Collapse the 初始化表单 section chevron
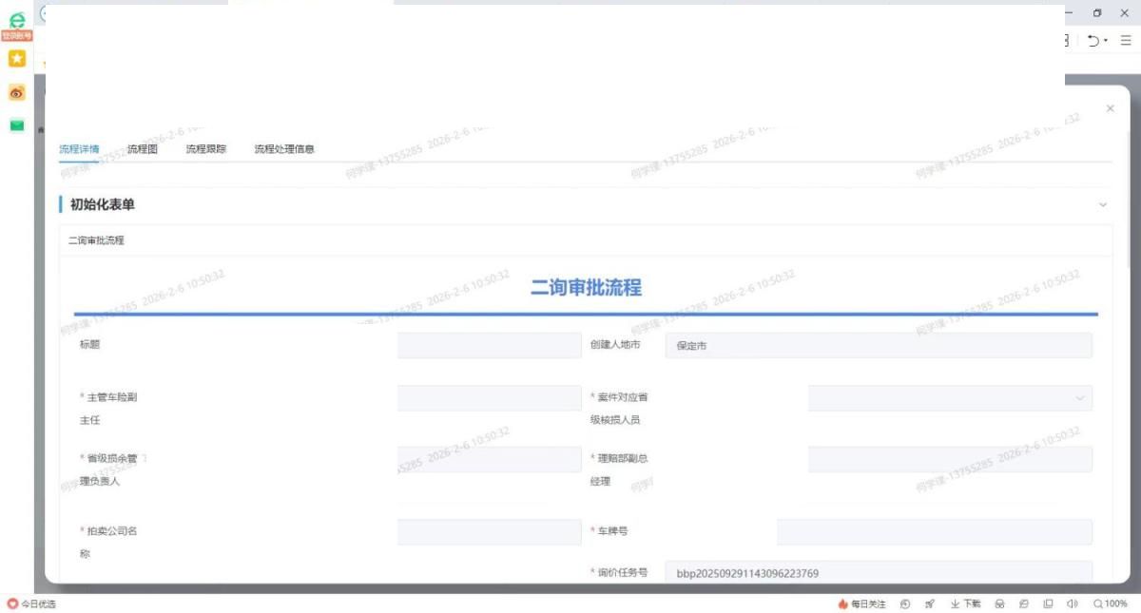1141x613 pixels. 1103,204
